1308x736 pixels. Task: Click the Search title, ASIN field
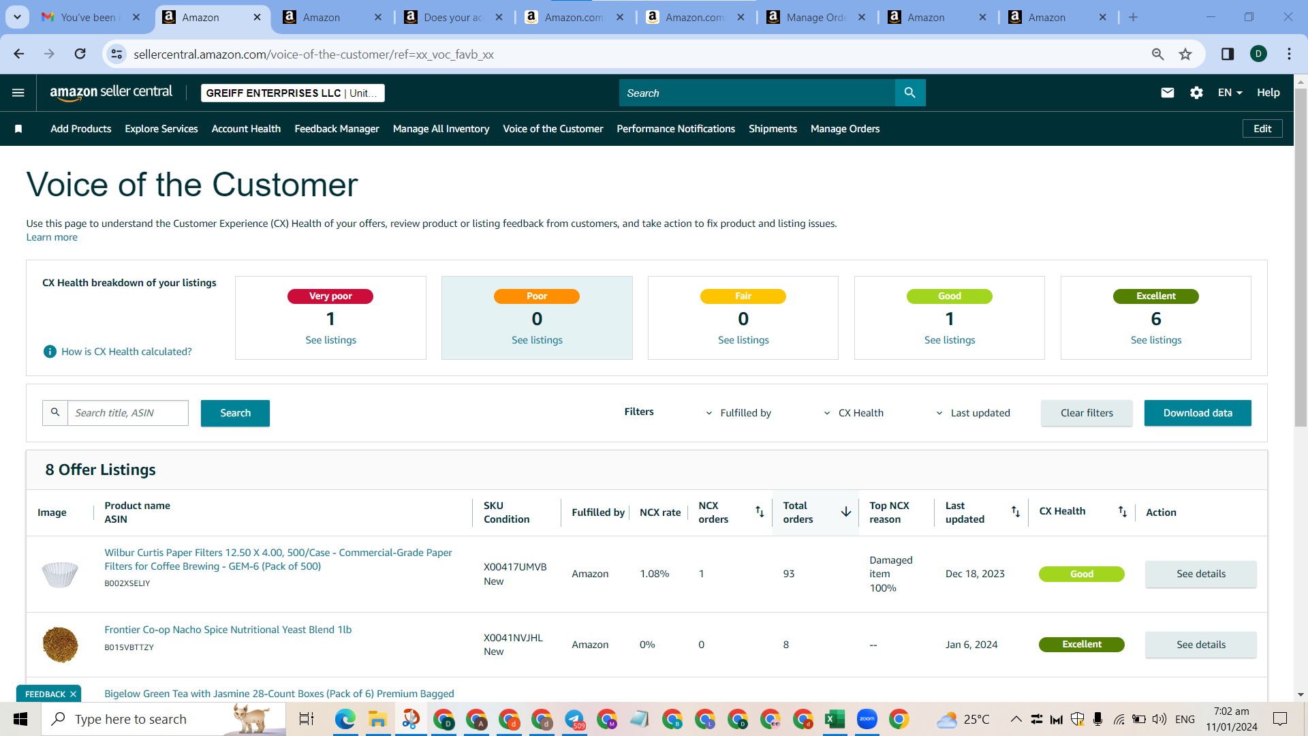pyautogui.click(x=128, y=413)
